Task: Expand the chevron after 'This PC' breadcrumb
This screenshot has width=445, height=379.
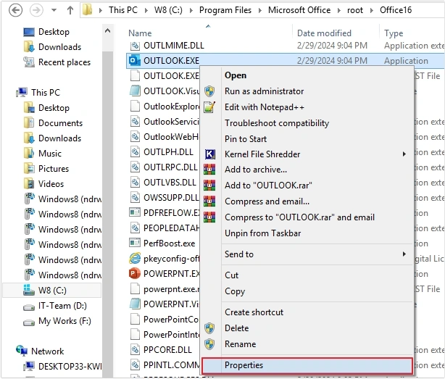Action: pyautogui.click(x=146, y=11)
